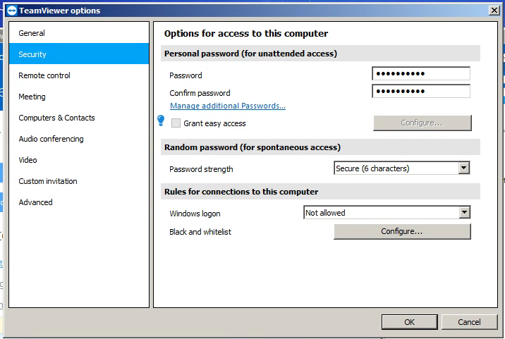The width and height of the screenshot is (505, 339).
Task: Open Computers & Contacts settings
Action: click(56, 118)
